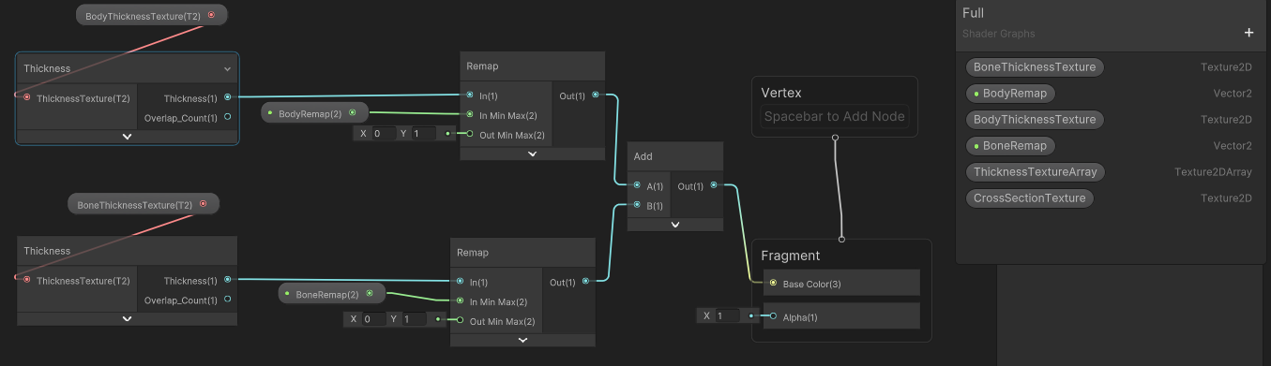Edit Alpha X value field near Fragment block
1271x366 pixels.
(x=727, y=315)
